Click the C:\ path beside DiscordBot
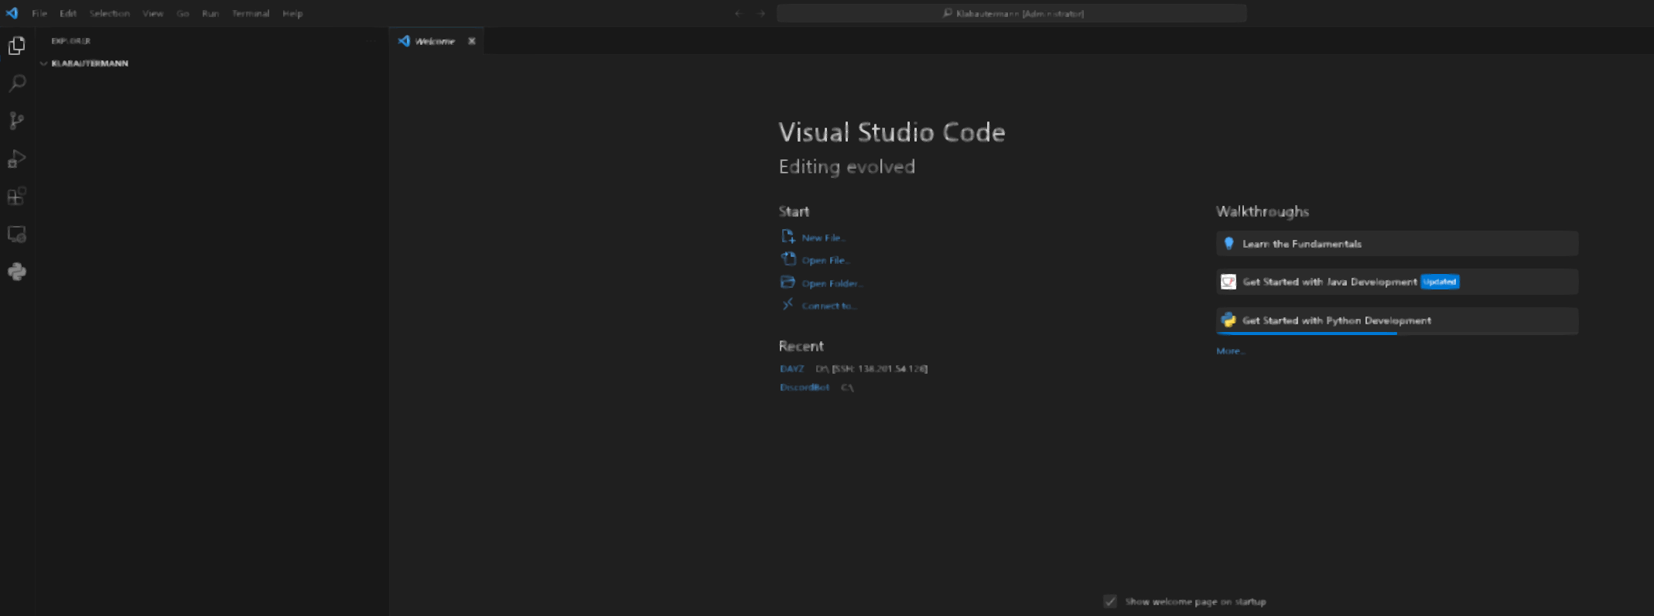 coord(848,387)
